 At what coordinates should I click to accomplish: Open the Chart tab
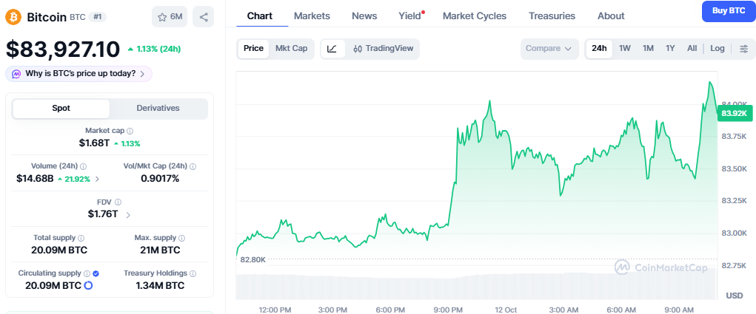point(260,16)
